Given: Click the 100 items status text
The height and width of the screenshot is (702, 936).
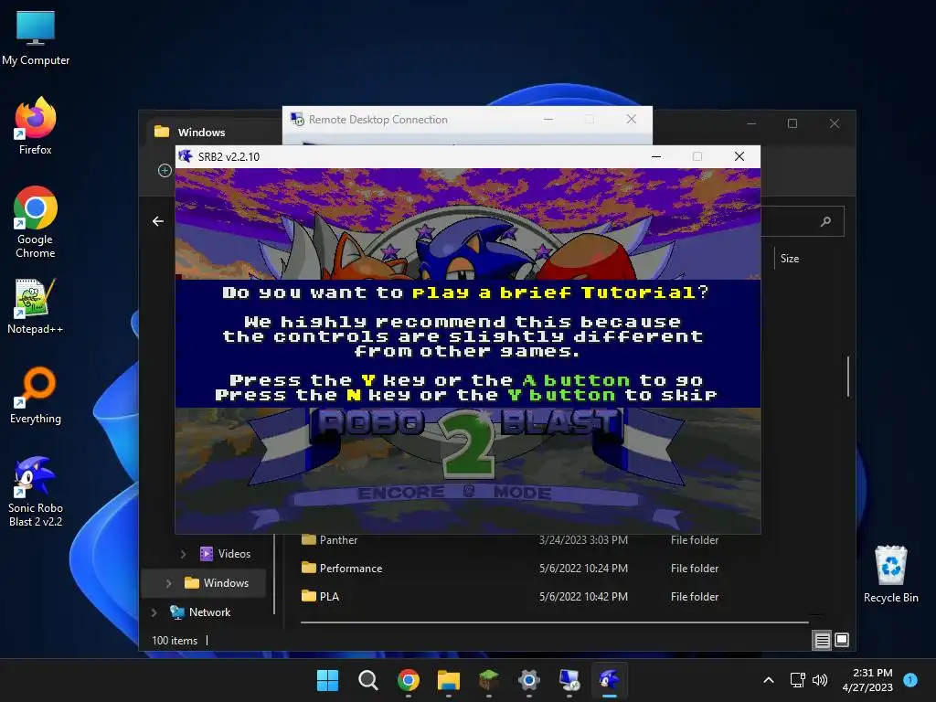Looking at the screenshot, I should point(175,641).
